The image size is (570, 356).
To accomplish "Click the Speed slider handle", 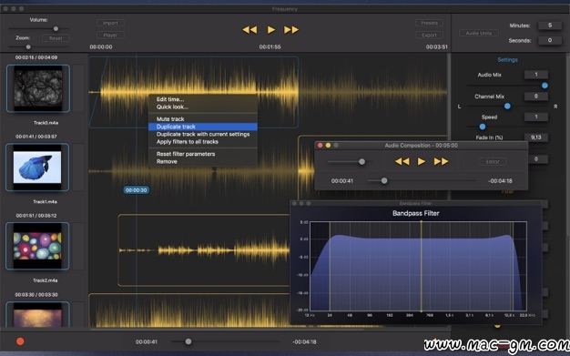I will 483,127.
